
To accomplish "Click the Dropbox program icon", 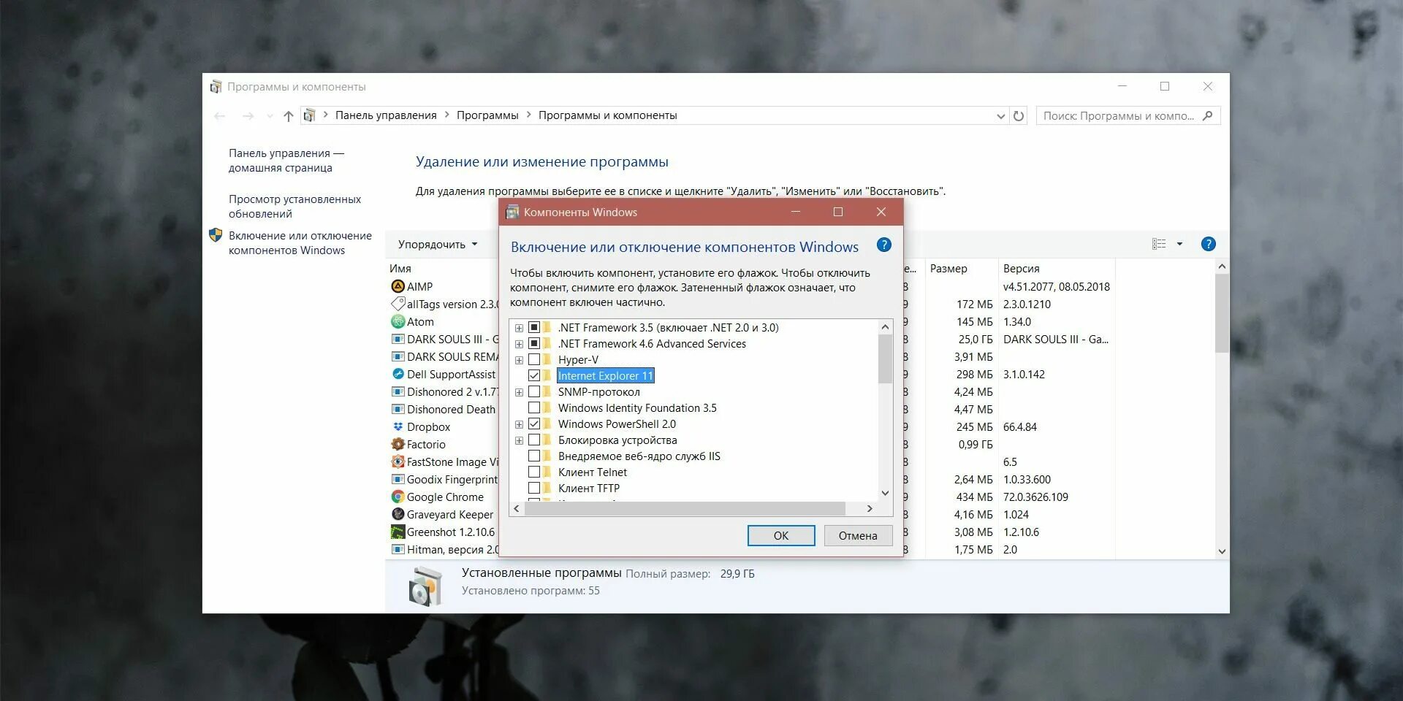I will [398, 426].
